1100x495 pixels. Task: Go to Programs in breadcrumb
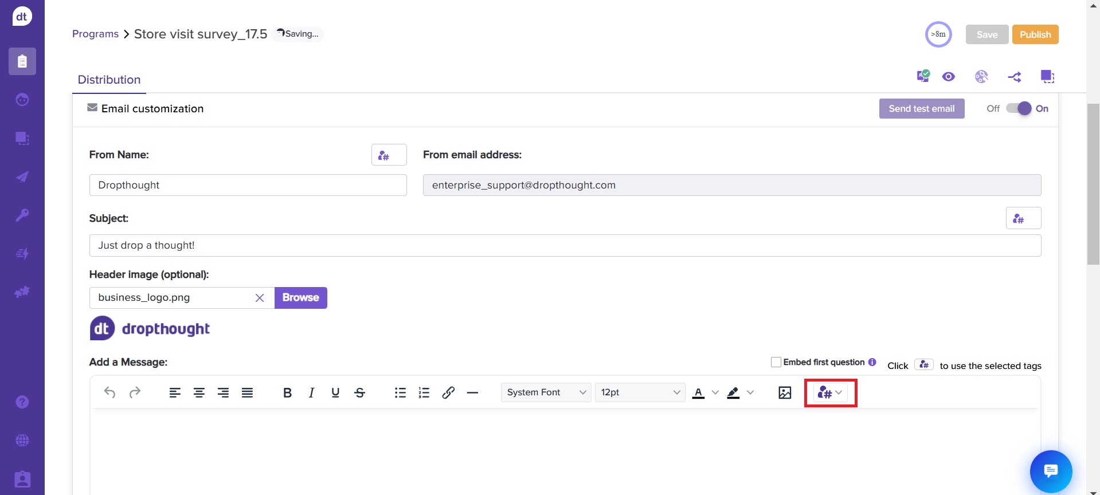coord(95,34)
